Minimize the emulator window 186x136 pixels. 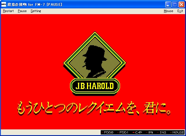point(168,5)
